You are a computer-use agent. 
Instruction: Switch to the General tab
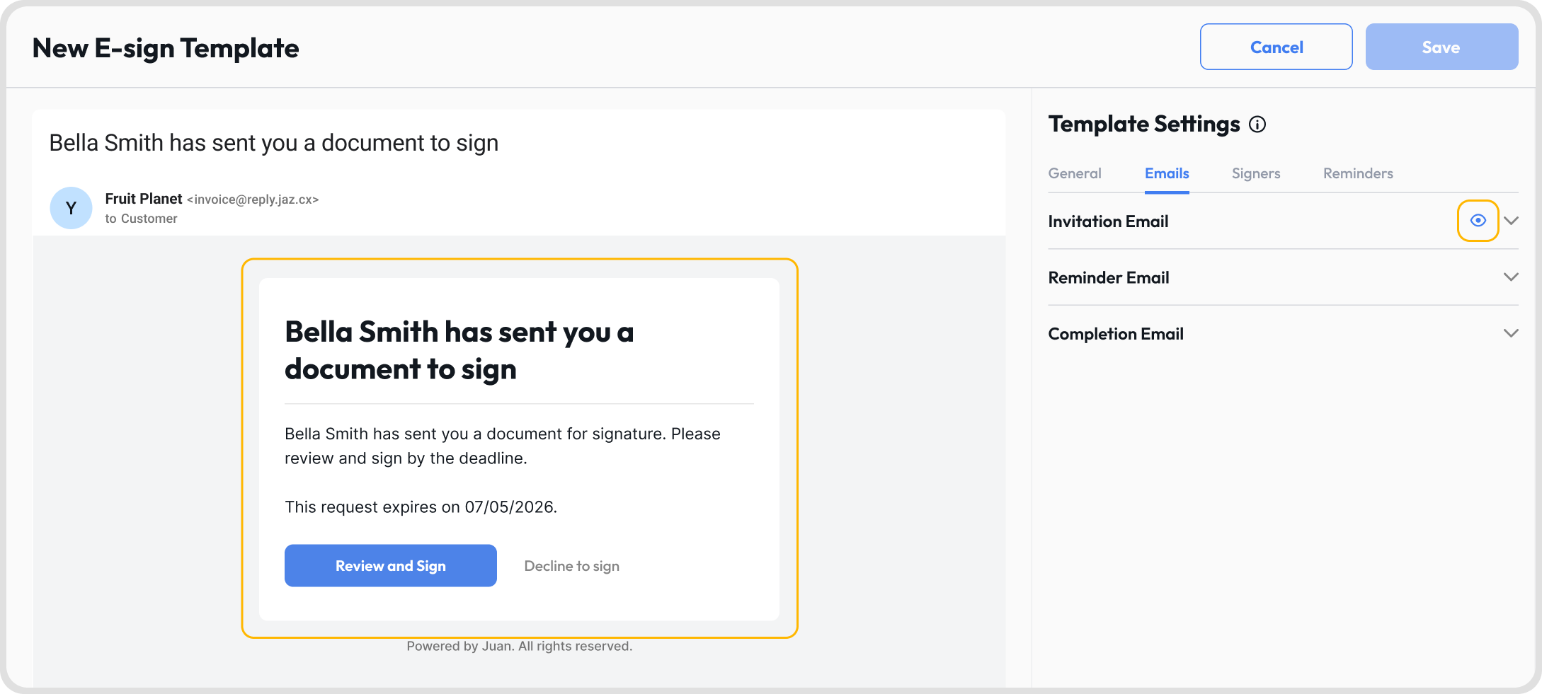(1075, 173)
